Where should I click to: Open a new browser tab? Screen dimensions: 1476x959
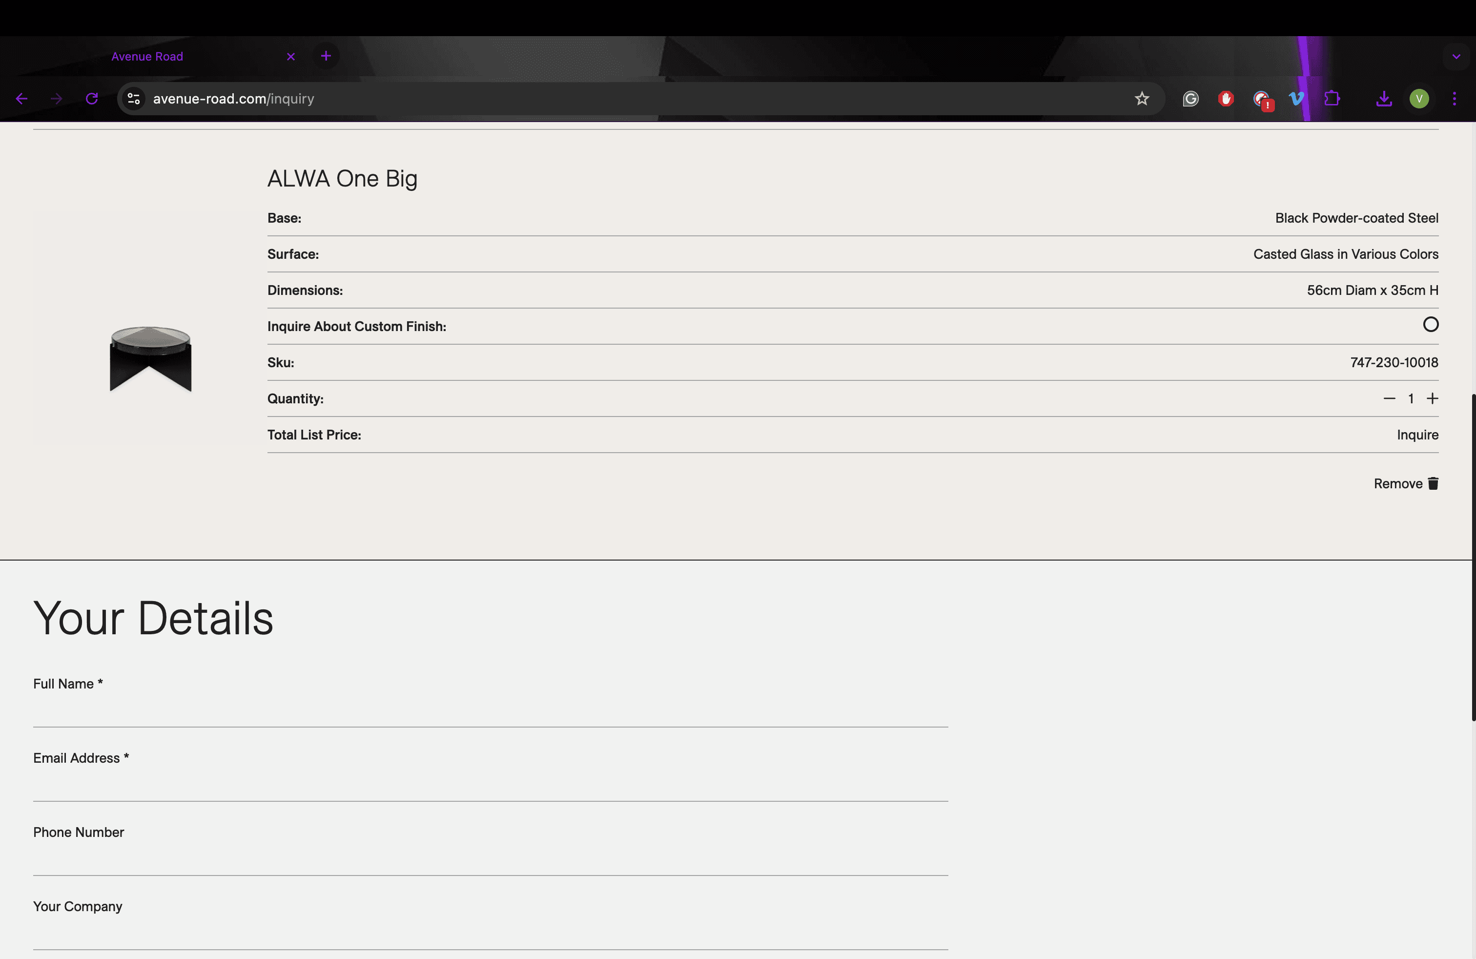point(326,57)
